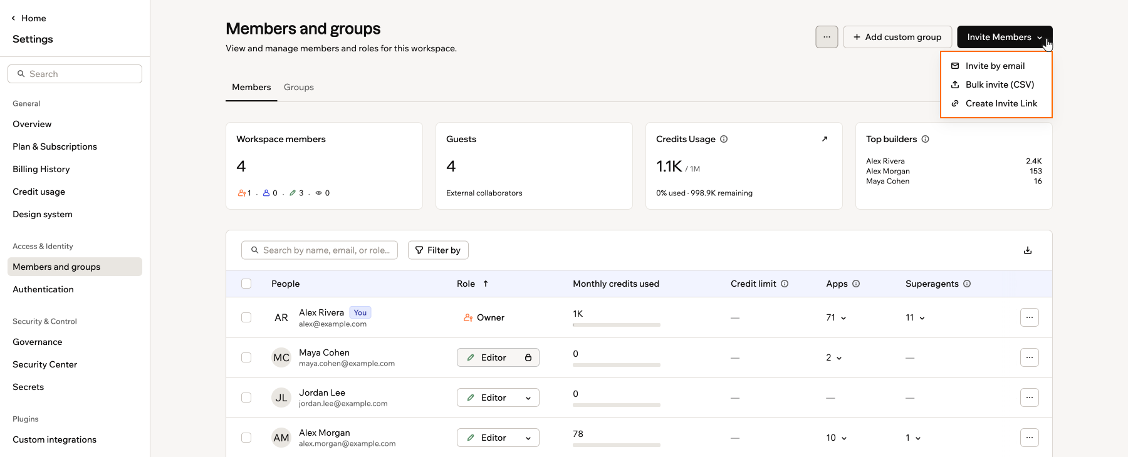Expand Maya Cohen's 2 apps
Screen dimensions: 1128x457
pos(834,357)
